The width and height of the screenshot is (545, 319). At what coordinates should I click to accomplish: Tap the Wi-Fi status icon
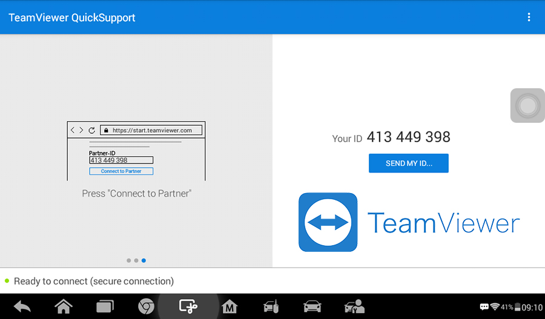click(495, 307)
